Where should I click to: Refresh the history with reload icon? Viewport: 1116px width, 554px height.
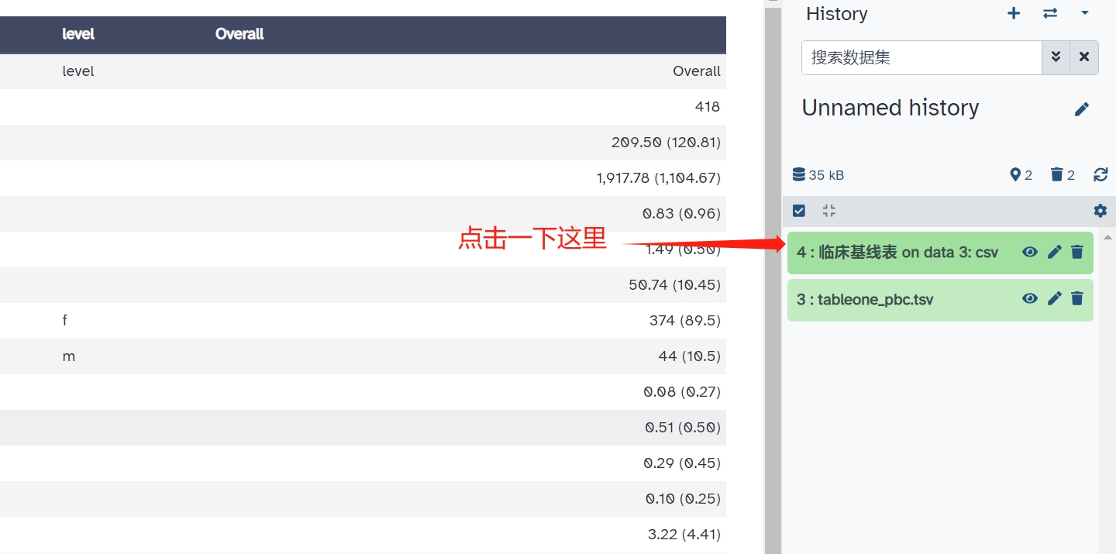1100,175
